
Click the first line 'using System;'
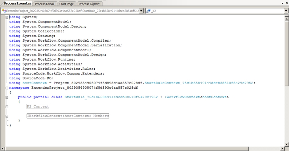click(x=23, y=17)
